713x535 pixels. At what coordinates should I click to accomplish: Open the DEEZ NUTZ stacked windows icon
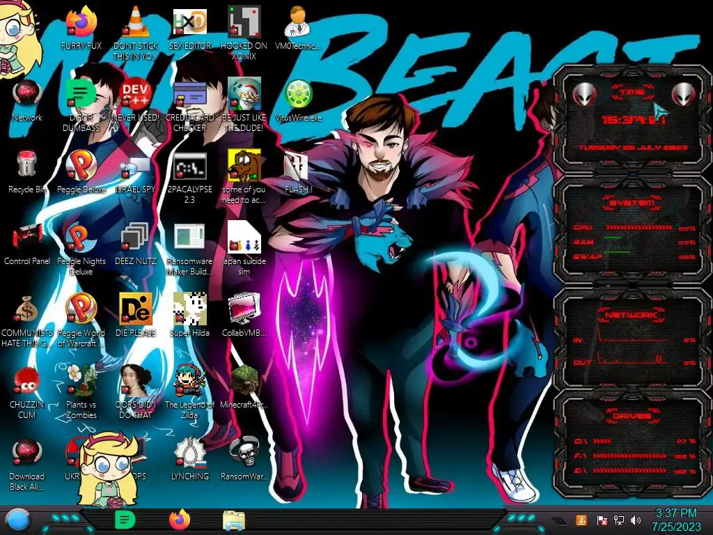[136, 237]
